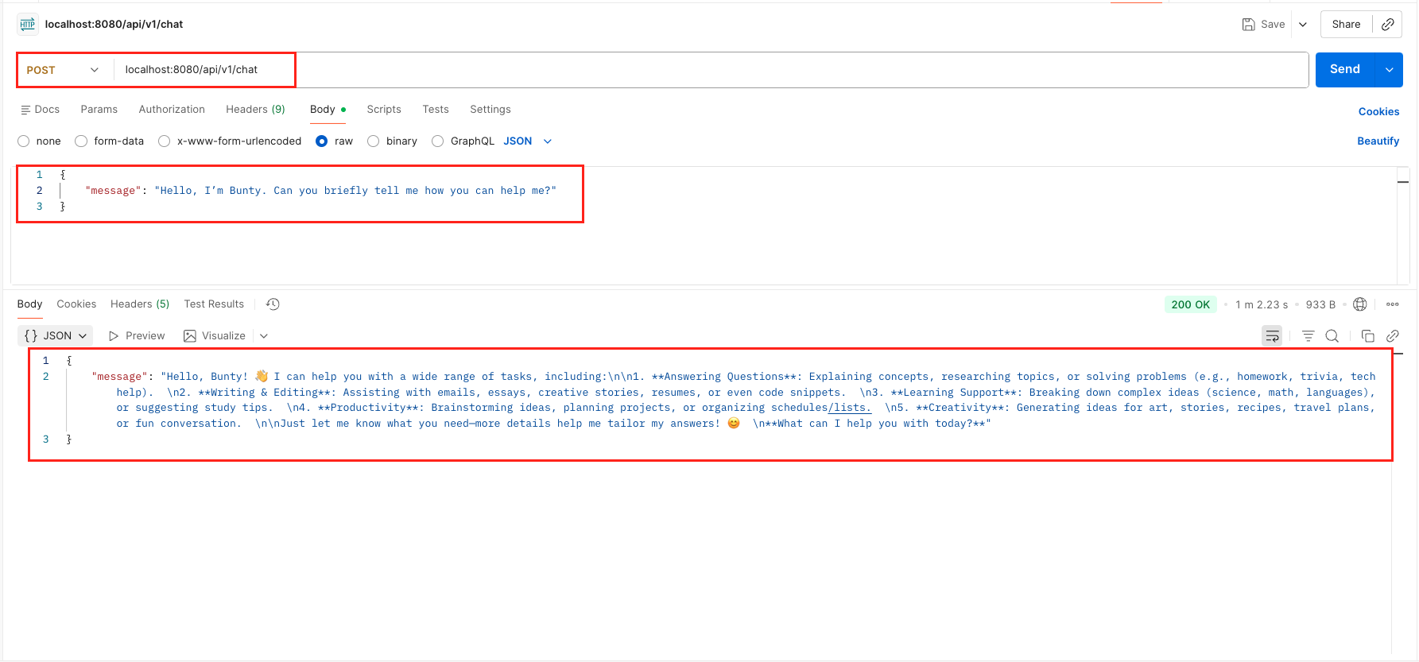
Task: Open the request Headers (9) tab
Action: tap(255, 110)
